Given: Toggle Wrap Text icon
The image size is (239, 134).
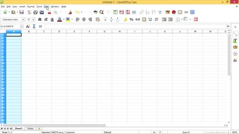Looking at the screenshot, I should tap(97, 19).
